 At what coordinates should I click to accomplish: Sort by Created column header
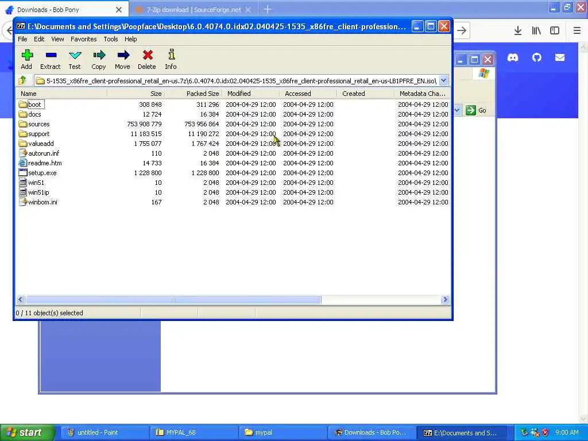point(366,94)
